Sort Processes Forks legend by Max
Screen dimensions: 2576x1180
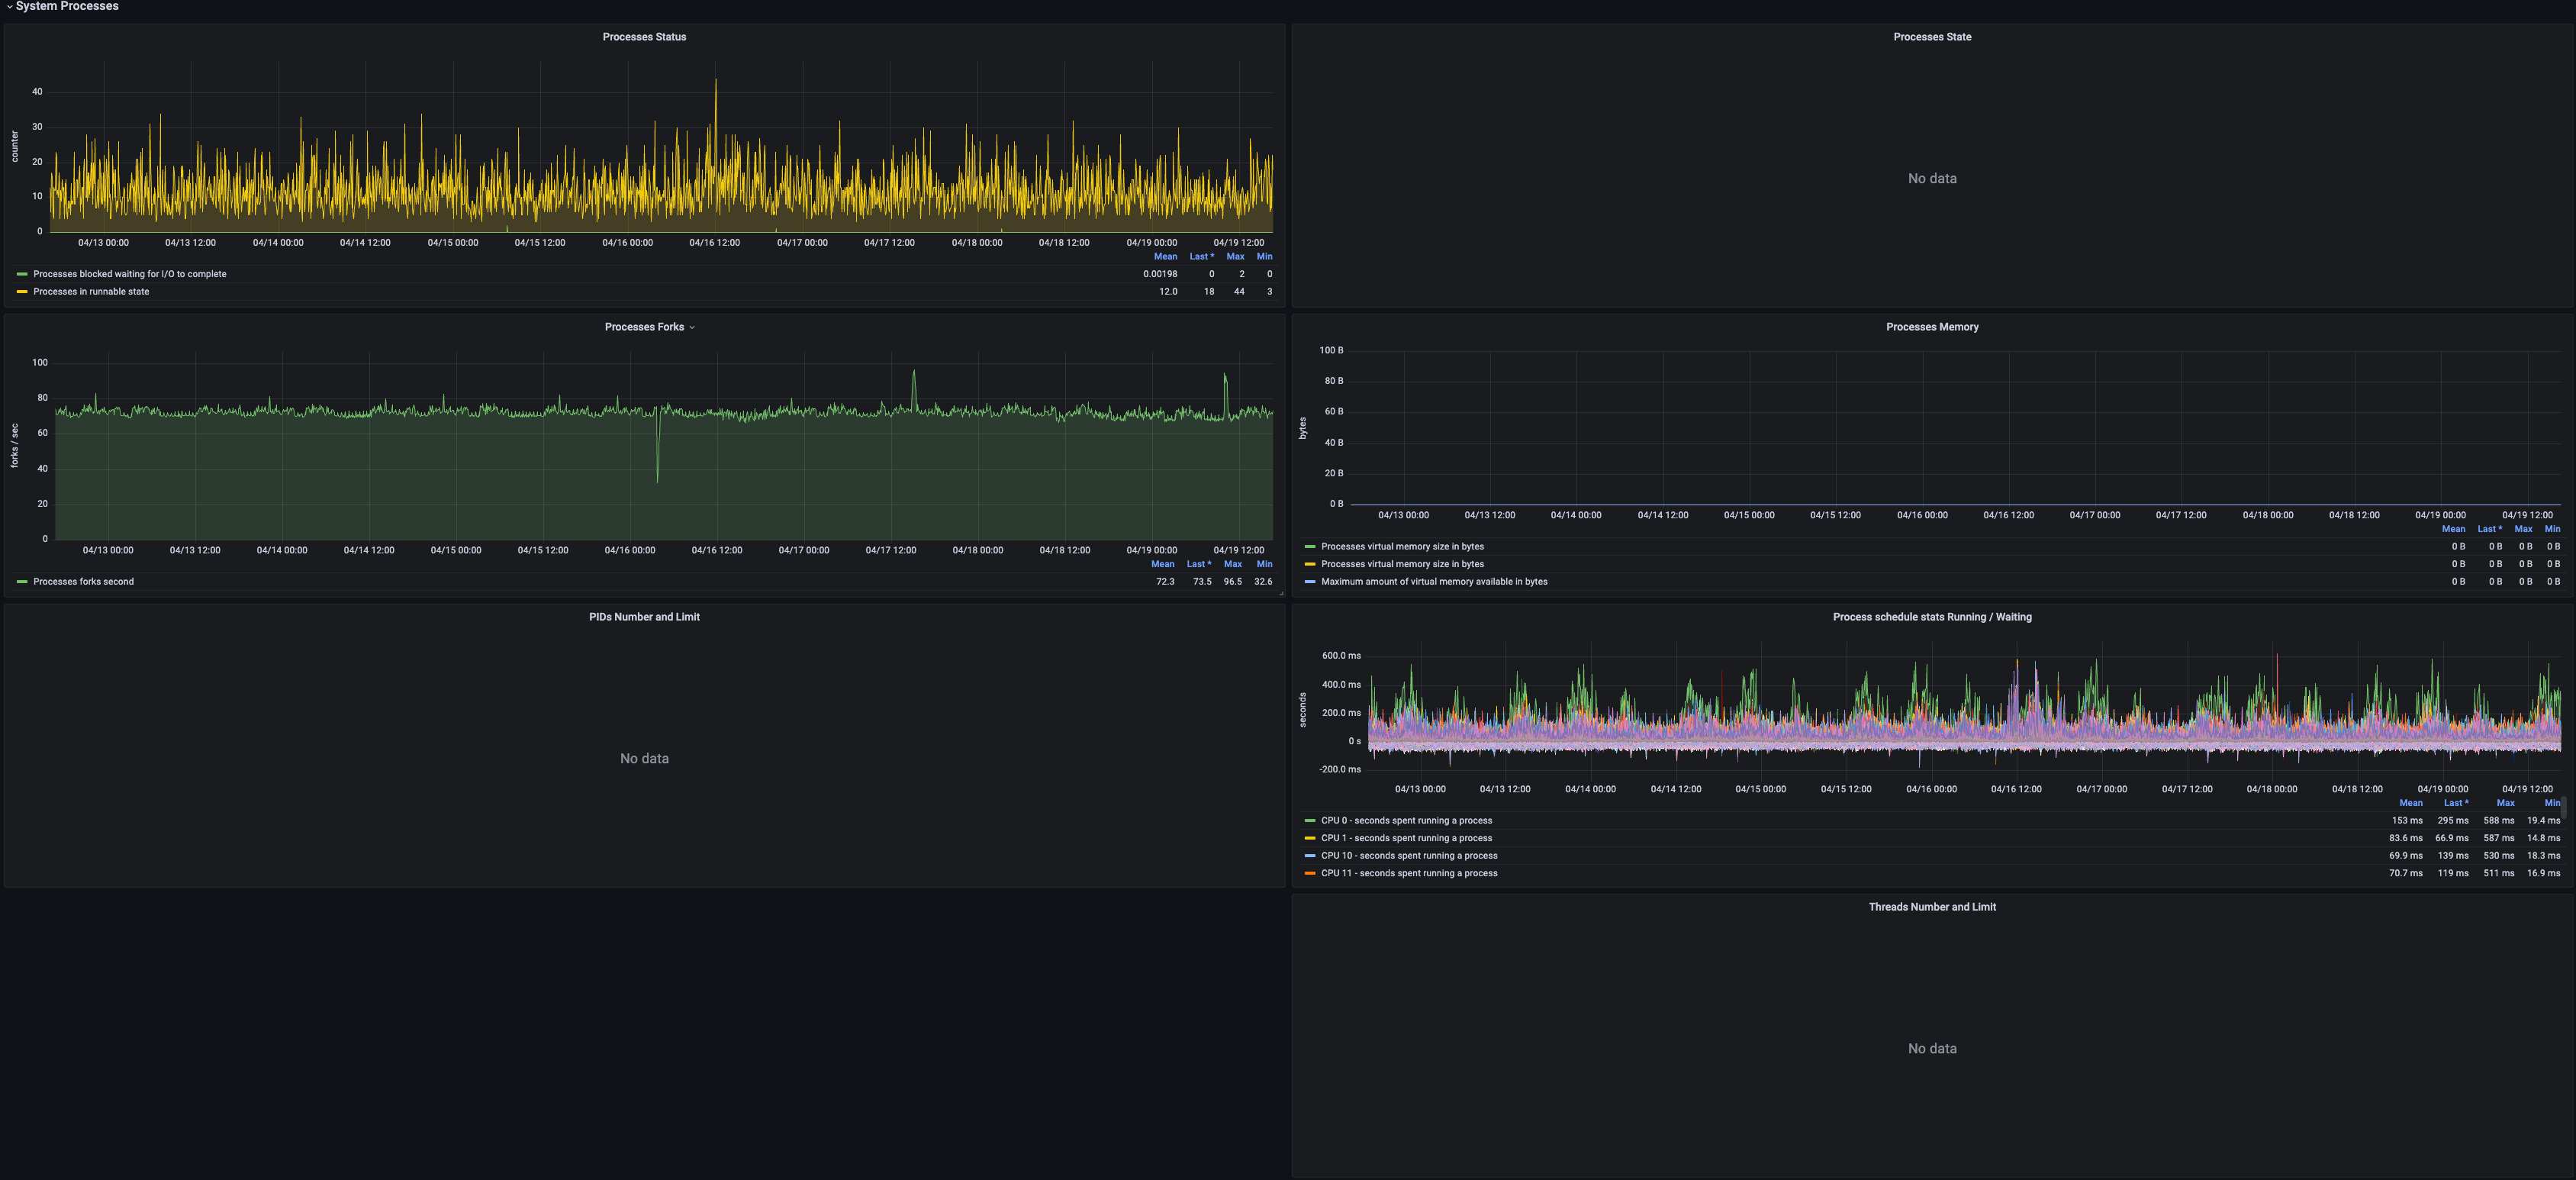[x=1233, y=565]
